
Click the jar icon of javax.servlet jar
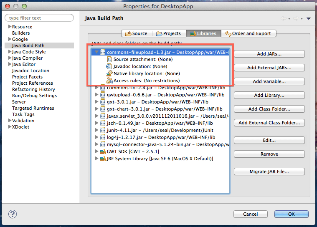(103, 116)
